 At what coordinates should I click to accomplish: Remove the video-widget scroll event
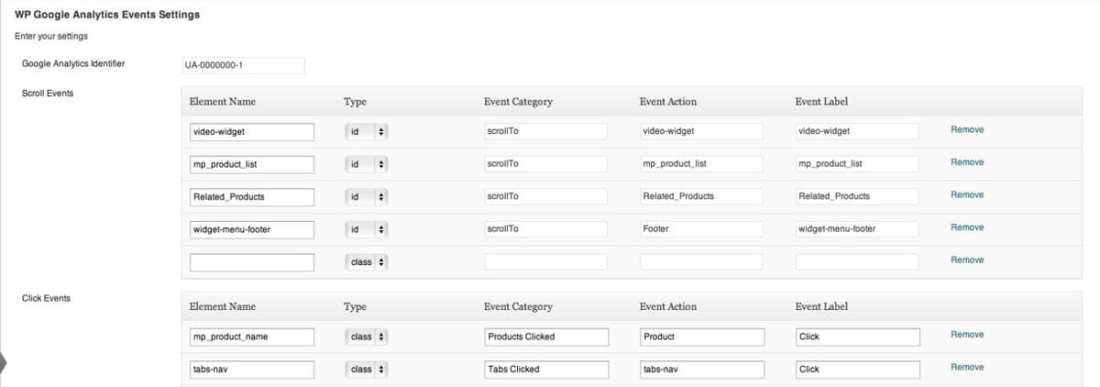[x=966, y=130]
